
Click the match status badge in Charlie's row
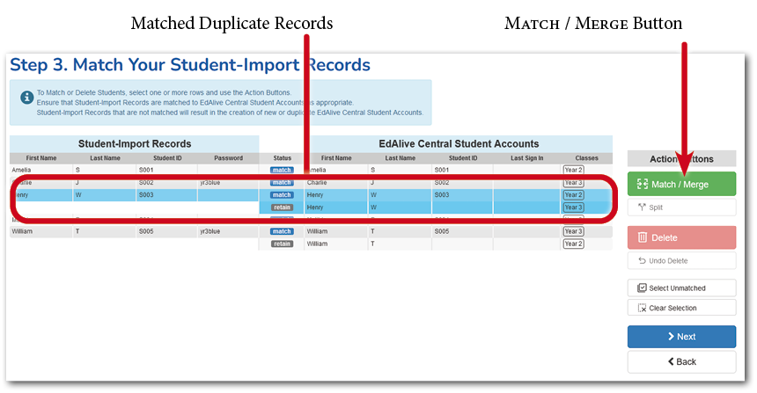(x=282, y=183)
